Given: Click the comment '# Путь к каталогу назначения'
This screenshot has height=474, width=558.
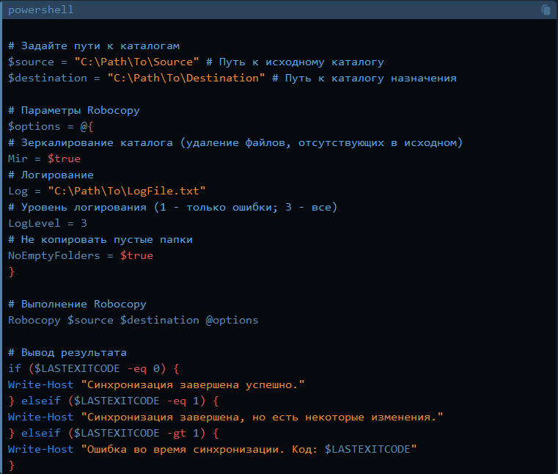Looking at the screenshot, I should [364, 78].
